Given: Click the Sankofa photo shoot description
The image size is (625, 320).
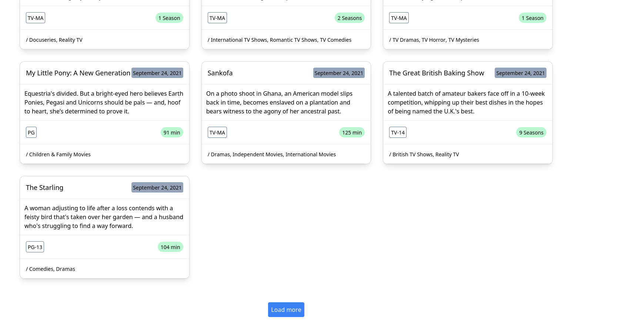Looking at the screenshot, I should (x=280, y=102).
